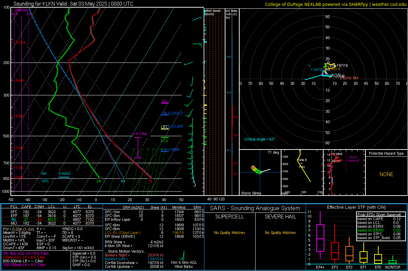Click the 'NONE' hazard type text
Image resolution: width=408 pixels, height=271 pixels.
(x=387, y=174)
